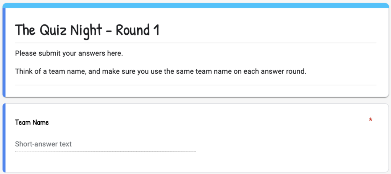Image resolution: width=391 pixels, height=174 pixels.
Task: Click the blank area right of the title text
Action: tap(267, 30)
